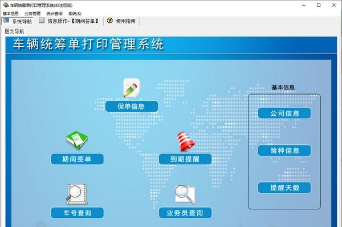This screenshot has height=227, width=342.
Task: Click the magnifier icon above 业务员查询
Action: click(185, 194)
